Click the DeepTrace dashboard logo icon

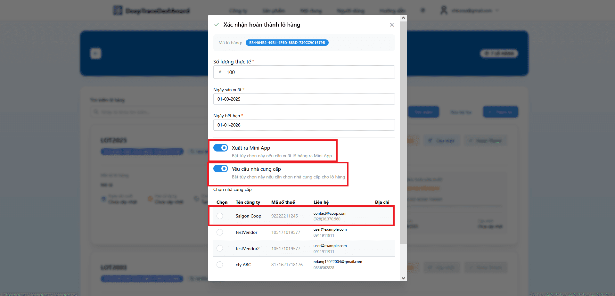pos(118,11)
